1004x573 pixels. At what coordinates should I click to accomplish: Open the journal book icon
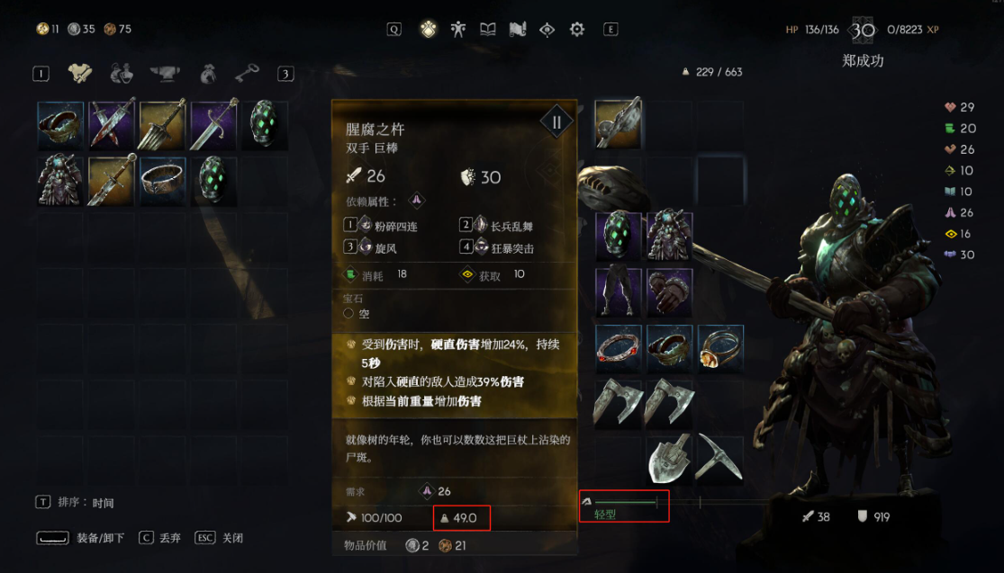(x=488, y=30)
